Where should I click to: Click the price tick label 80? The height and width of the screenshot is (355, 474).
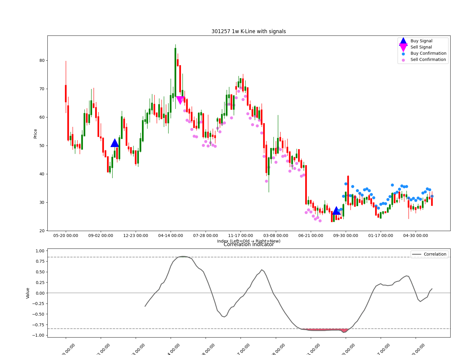(x=42, y=60)
